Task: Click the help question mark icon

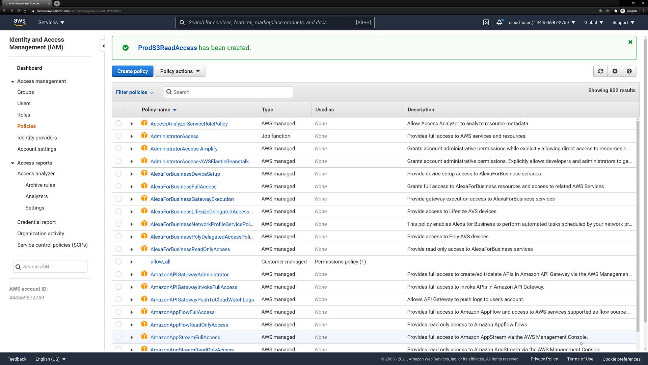Action: pos(629,71)
